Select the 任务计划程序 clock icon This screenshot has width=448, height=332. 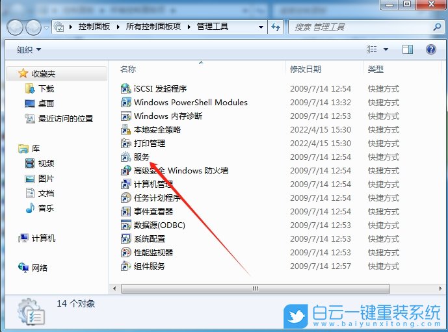tap(126, 198)
